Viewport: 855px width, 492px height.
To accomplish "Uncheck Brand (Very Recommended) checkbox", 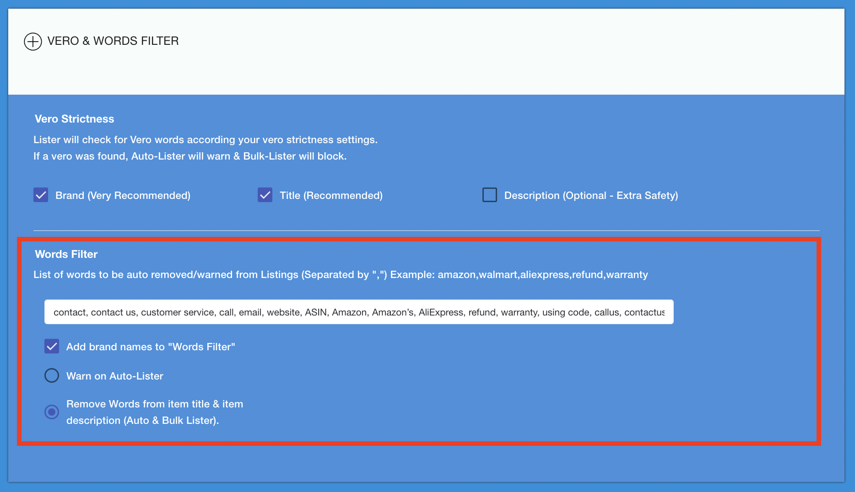I will (x=41, y=195).
